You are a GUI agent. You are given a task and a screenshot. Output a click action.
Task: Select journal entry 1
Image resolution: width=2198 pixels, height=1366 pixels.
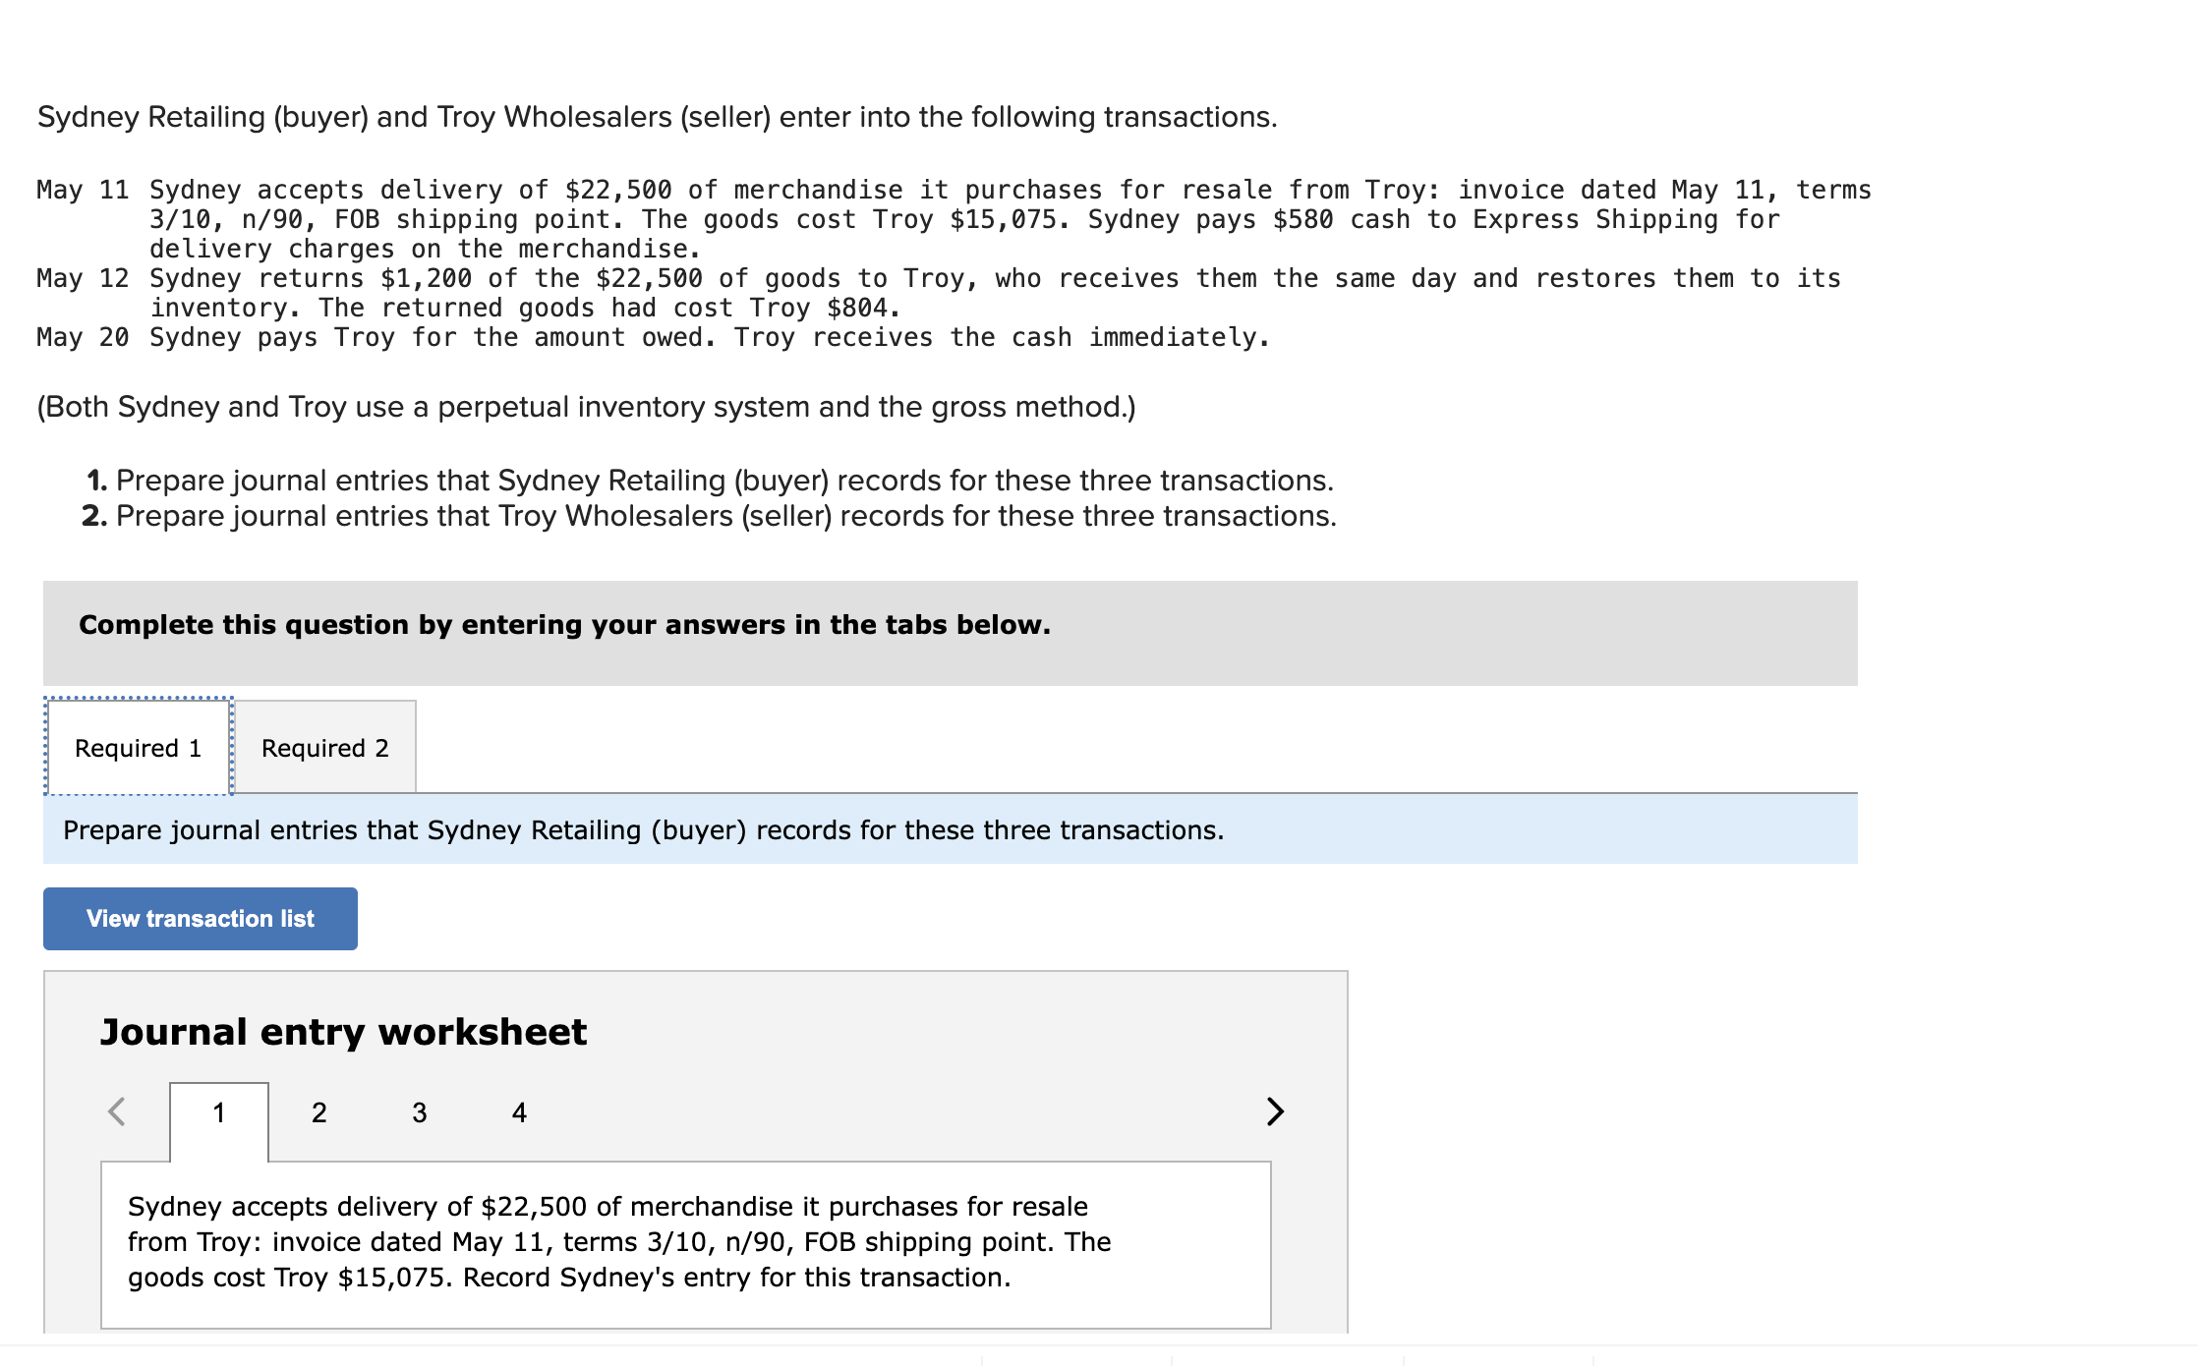(220, 1112)
